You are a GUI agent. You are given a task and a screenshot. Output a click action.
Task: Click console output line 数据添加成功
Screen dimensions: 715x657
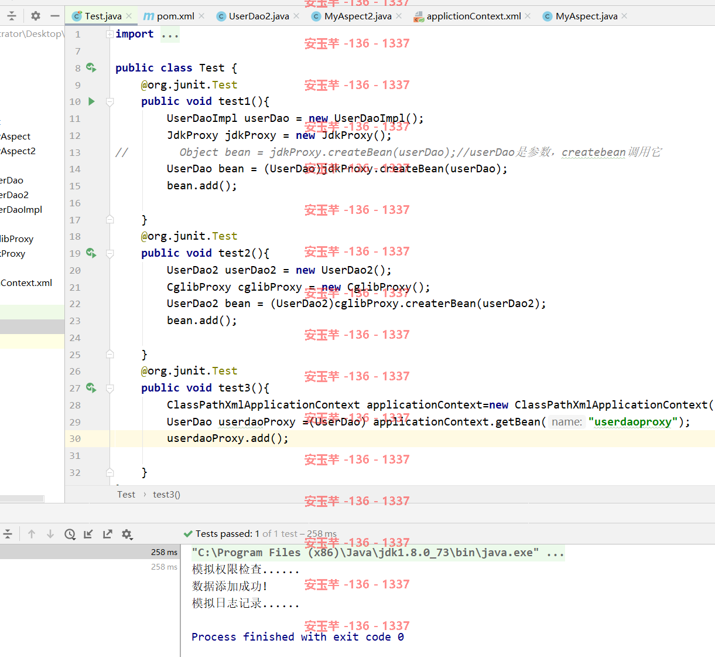click(230, 586)
